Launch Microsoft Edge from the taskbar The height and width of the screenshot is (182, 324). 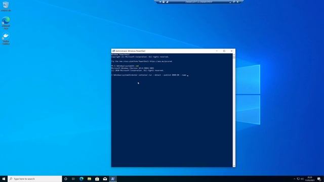(82, 178)
